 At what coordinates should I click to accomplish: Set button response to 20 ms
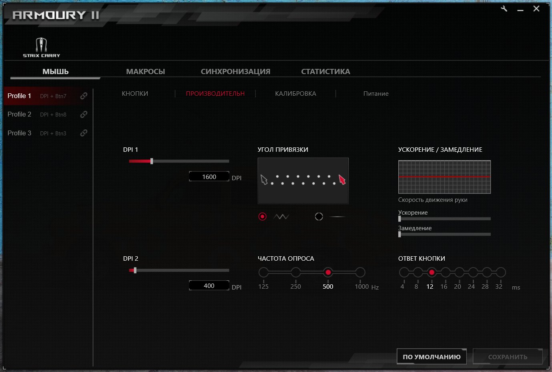tap(459, 273)
